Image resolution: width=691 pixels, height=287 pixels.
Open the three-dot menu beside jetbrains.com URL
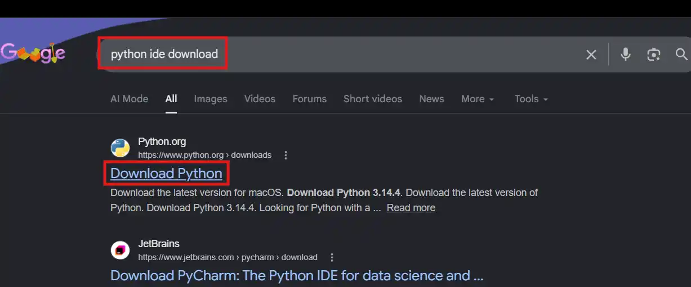332,257
